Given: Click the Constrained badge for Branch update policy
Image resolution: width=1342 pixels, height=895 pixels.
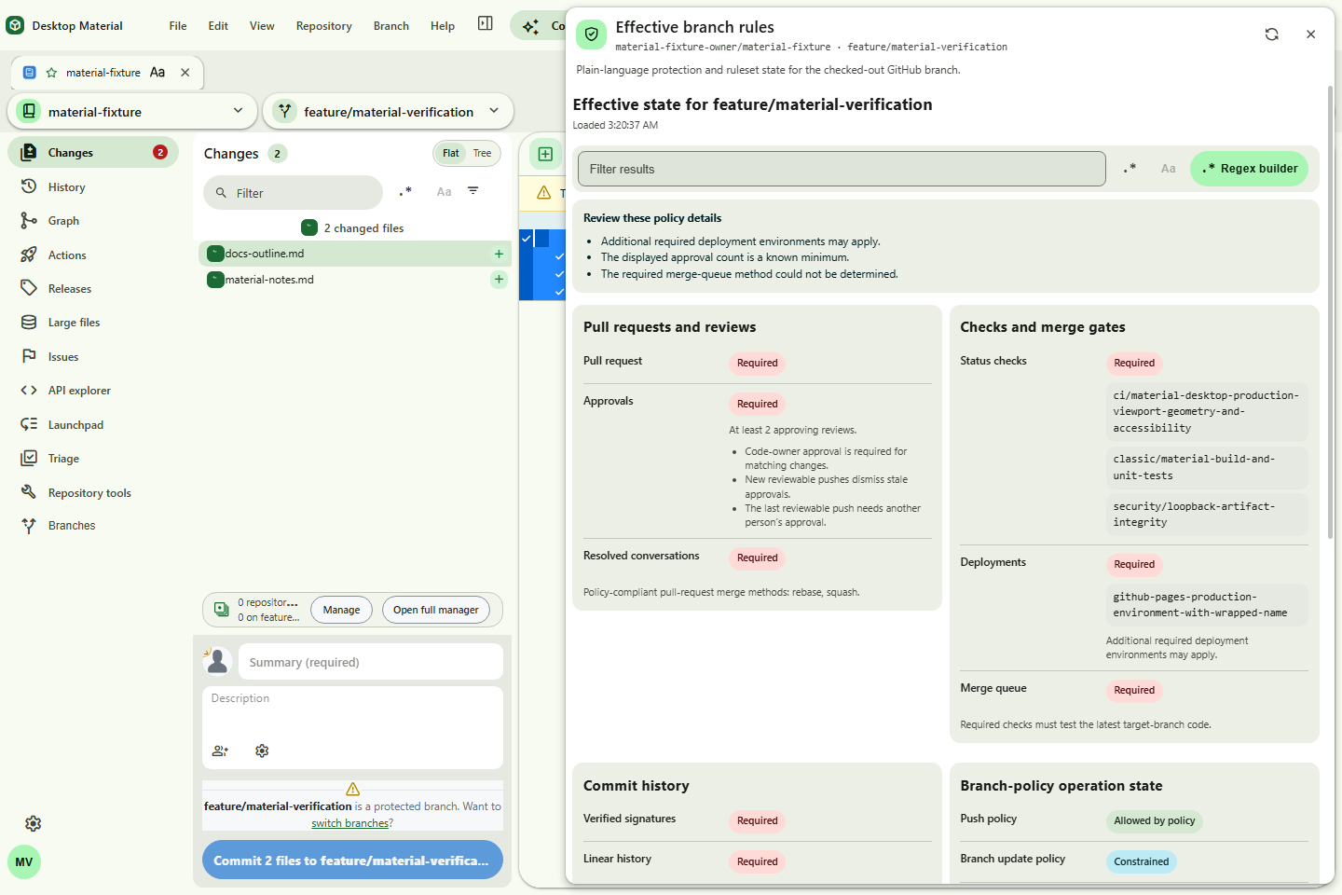Looking at the screenshot, I should 1142,861.
